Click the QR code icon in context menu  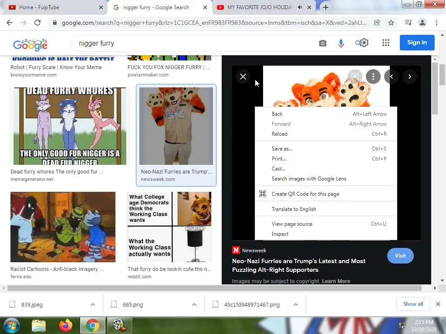tap(263, 194)
